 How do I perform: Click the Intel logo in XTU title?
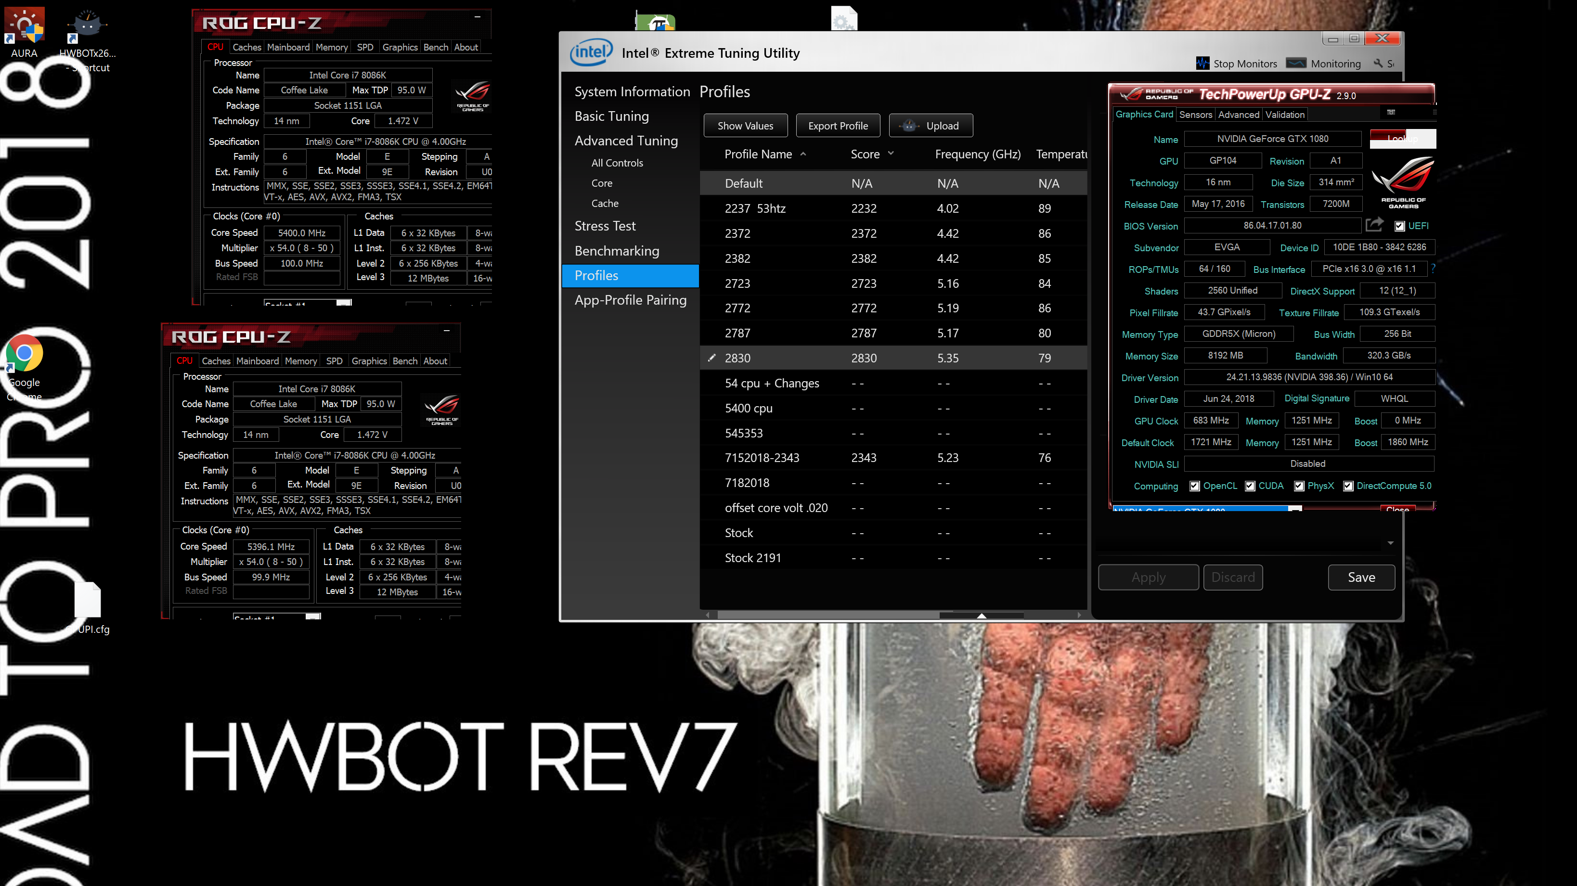coord(591,52)
